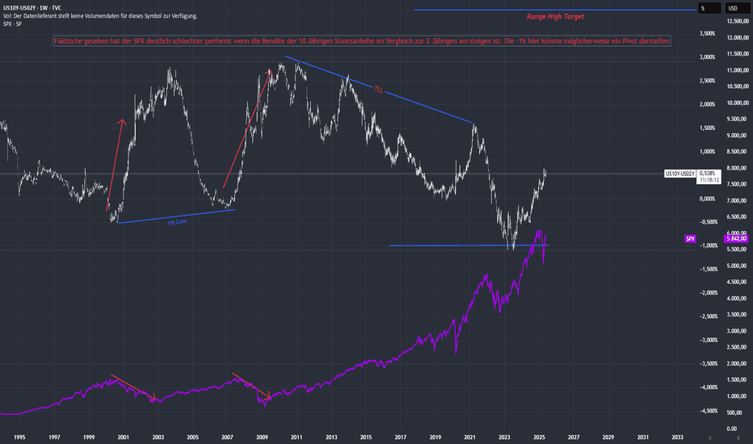Image resolution: width=753 pixels, height=444 pixels.
Task: Click the '2017' label on time axis
Action: point(401,438)
